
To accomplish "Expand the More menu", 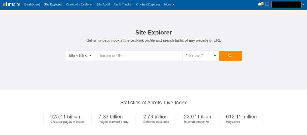I will point(169,4).
